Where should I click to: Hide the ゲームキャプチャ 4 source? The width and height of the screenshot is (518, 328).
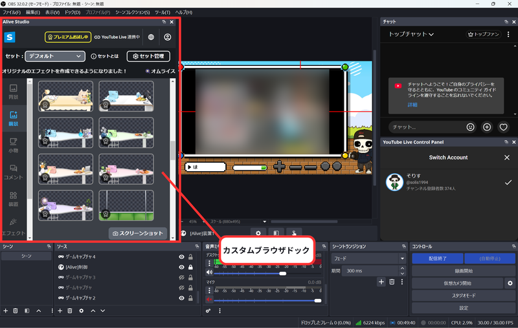[x=181, y=257]
